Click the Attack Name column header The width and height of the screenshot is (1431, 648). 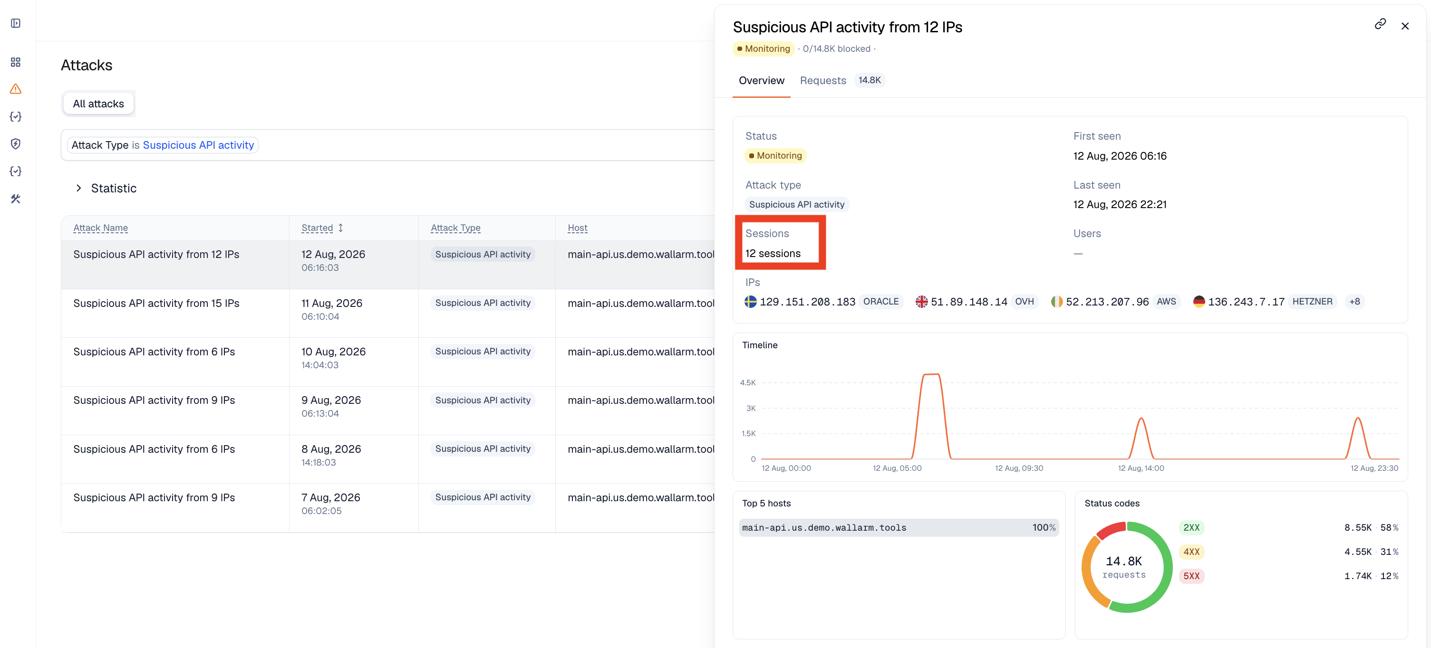100,228
